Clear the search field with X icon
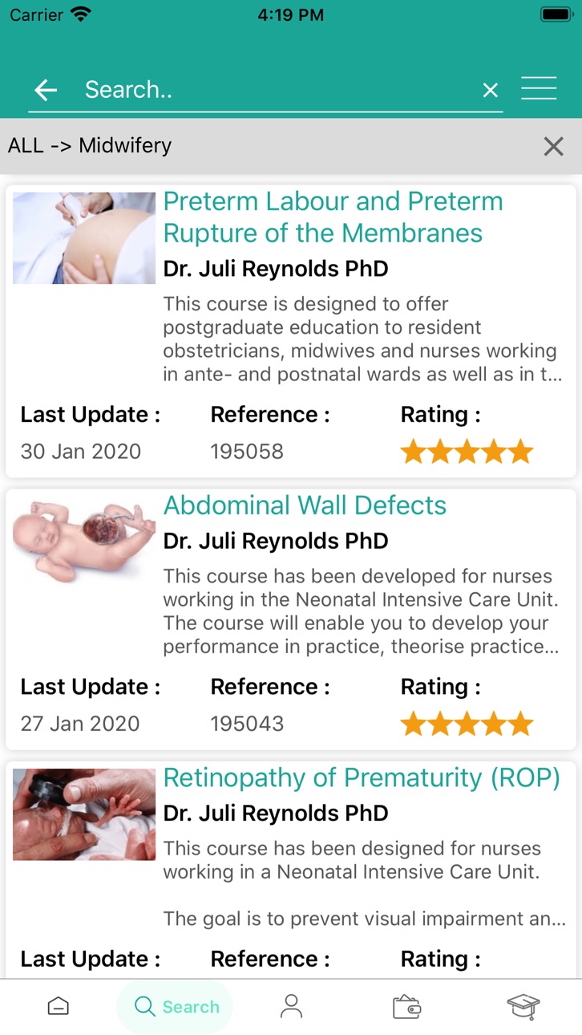 click(x=491, y=90)
